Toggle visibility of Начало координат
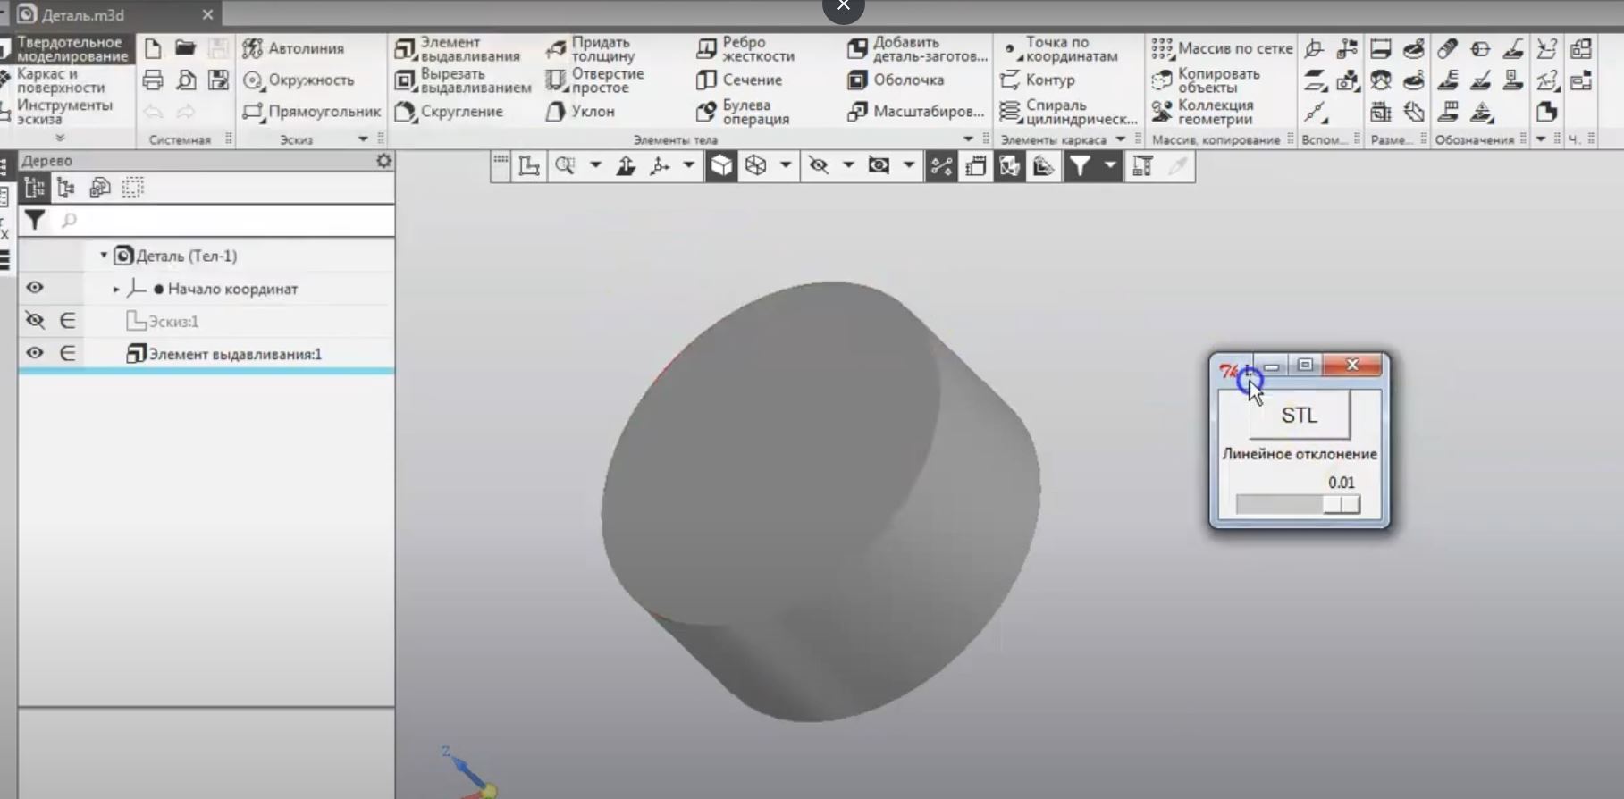The height and width of the screenshot is (799, 1624). tap(34, 288)
